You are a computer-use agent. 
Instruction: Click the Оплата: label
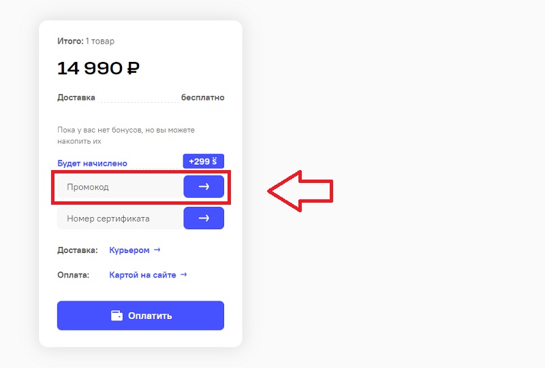tap(74, 275)
